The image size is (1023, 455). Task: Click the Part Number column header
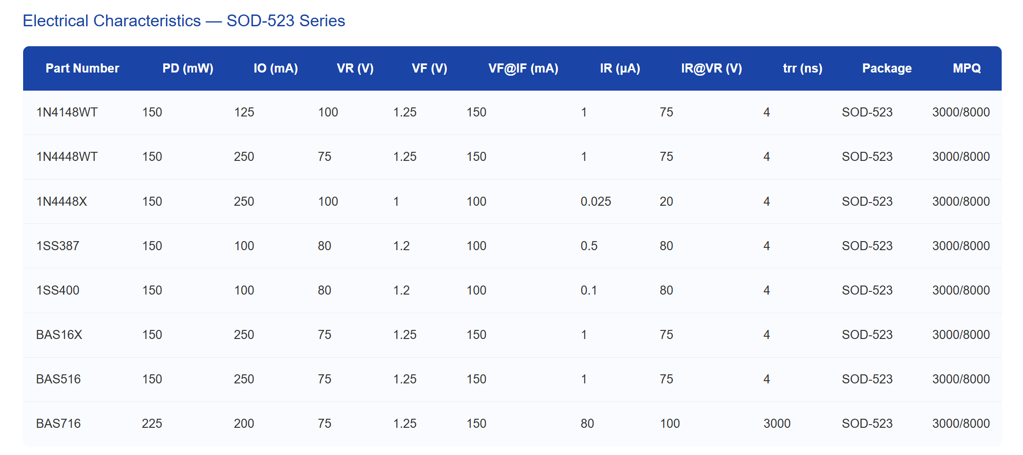click(82, 68)
